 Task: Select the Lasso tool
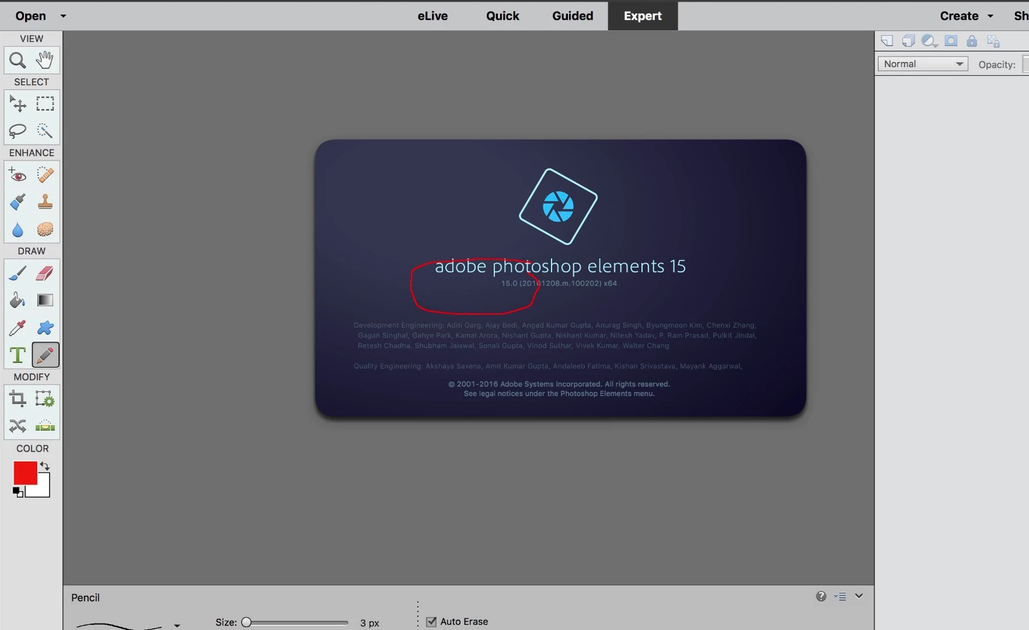[x=18, y=131]
